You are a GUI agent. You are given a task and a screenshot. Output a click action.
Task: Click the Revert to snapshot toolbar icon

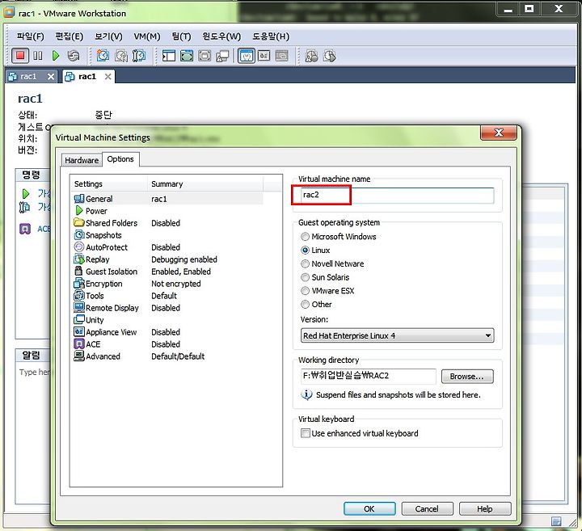coord(121,56)
